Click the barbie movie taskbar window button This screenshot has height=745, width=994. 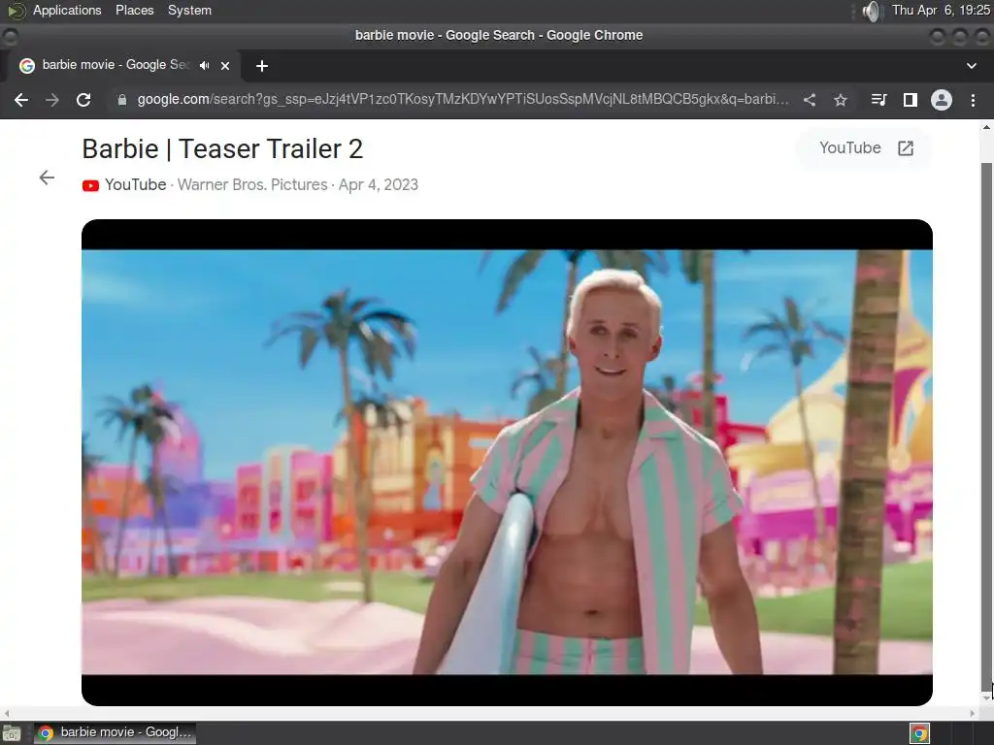coord(115,733)
